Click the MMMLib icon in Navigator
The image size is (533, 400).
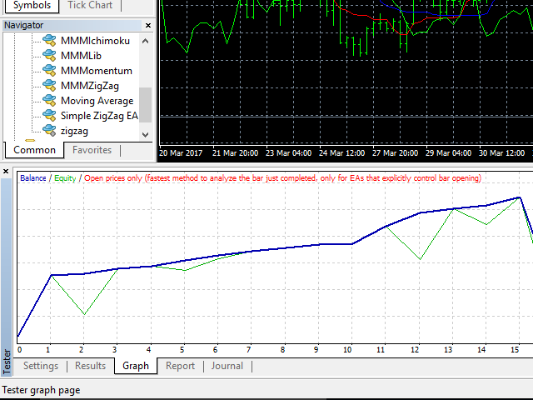coord(49,56)
